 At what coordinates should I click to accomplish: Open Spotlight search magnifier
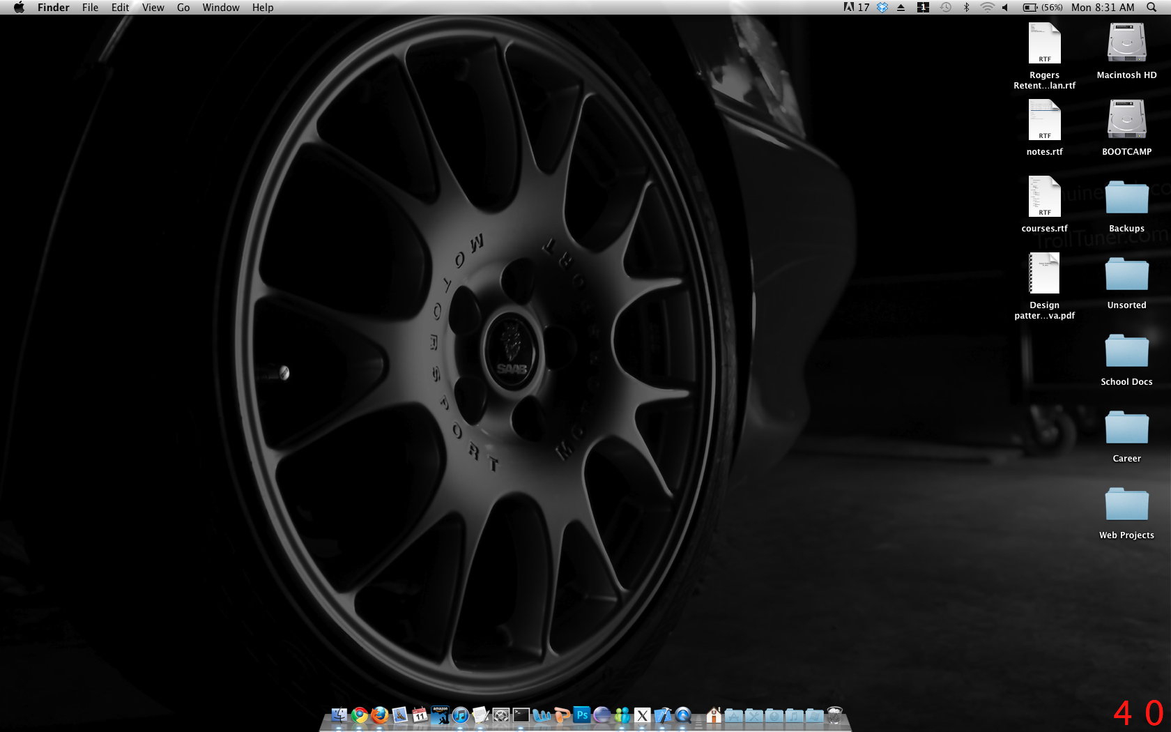(x=1151, y=7)
